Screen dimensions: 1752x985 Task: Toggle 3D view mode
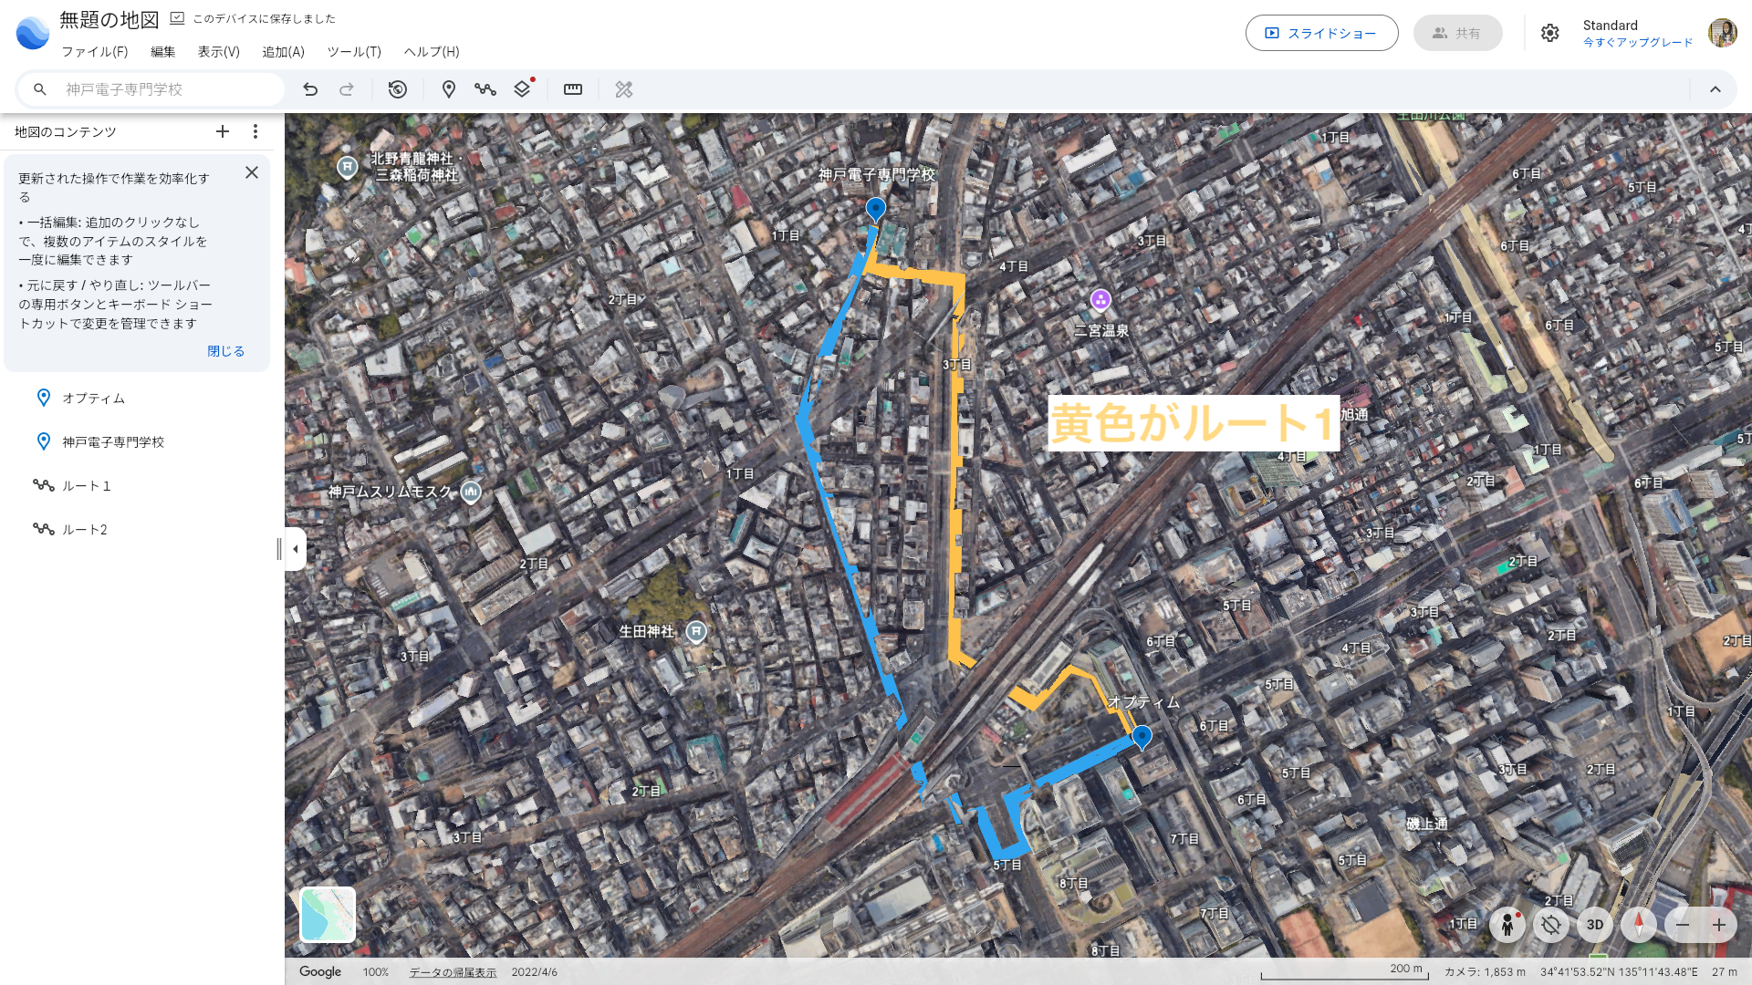coord(1595,925)
